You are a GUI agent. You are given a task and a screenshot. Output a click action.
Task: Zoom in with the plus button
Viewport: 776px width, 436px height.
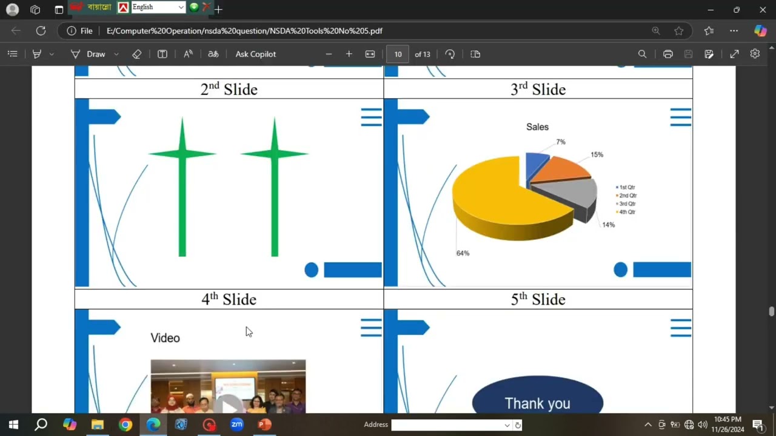(x=349, y=54)
